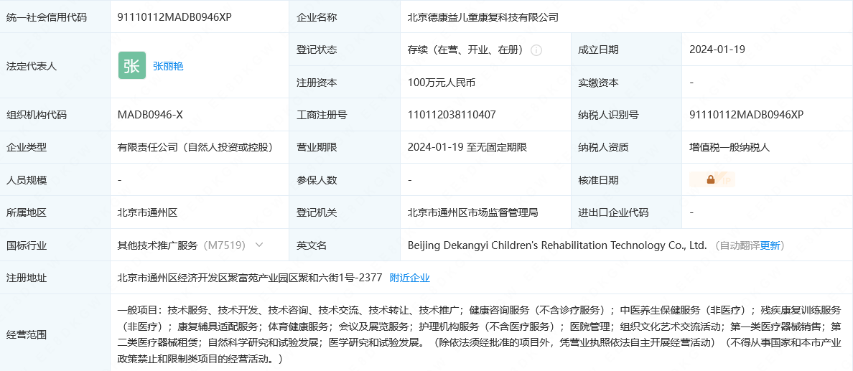Screen dimensions: 853x371
Task: Click the green 张 avatar icon
Action: pyautogui.click(x=132, y=66)
